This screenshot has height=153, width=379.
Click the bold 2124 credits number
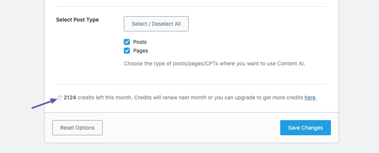click(70, 98)
